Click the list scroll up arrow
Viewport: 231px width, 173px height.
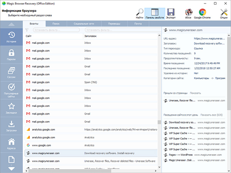[159, 35]
